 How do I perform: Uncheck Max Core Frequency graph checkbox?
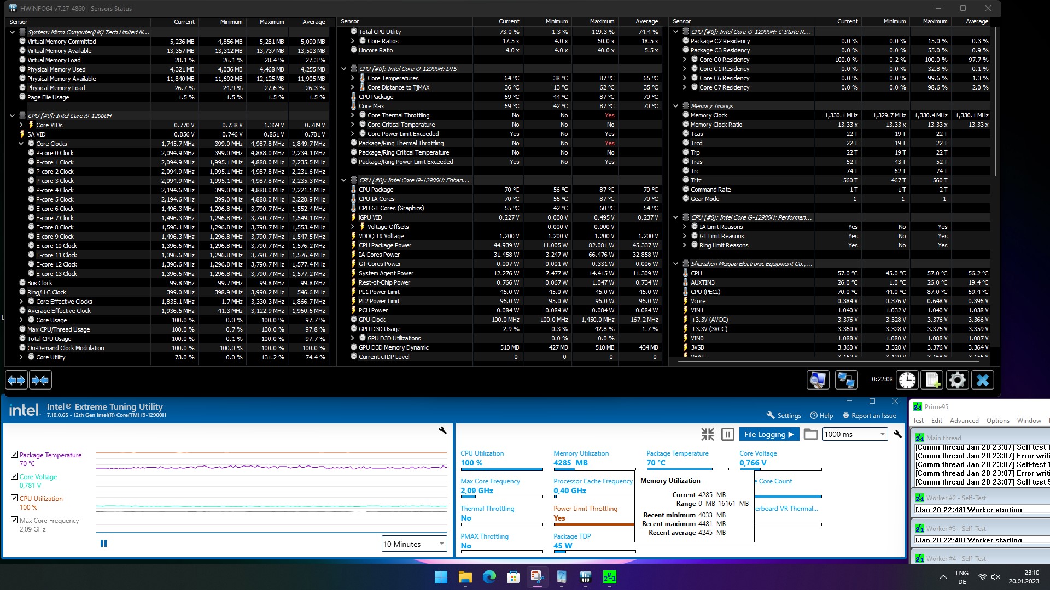click(x=15, y=520)
